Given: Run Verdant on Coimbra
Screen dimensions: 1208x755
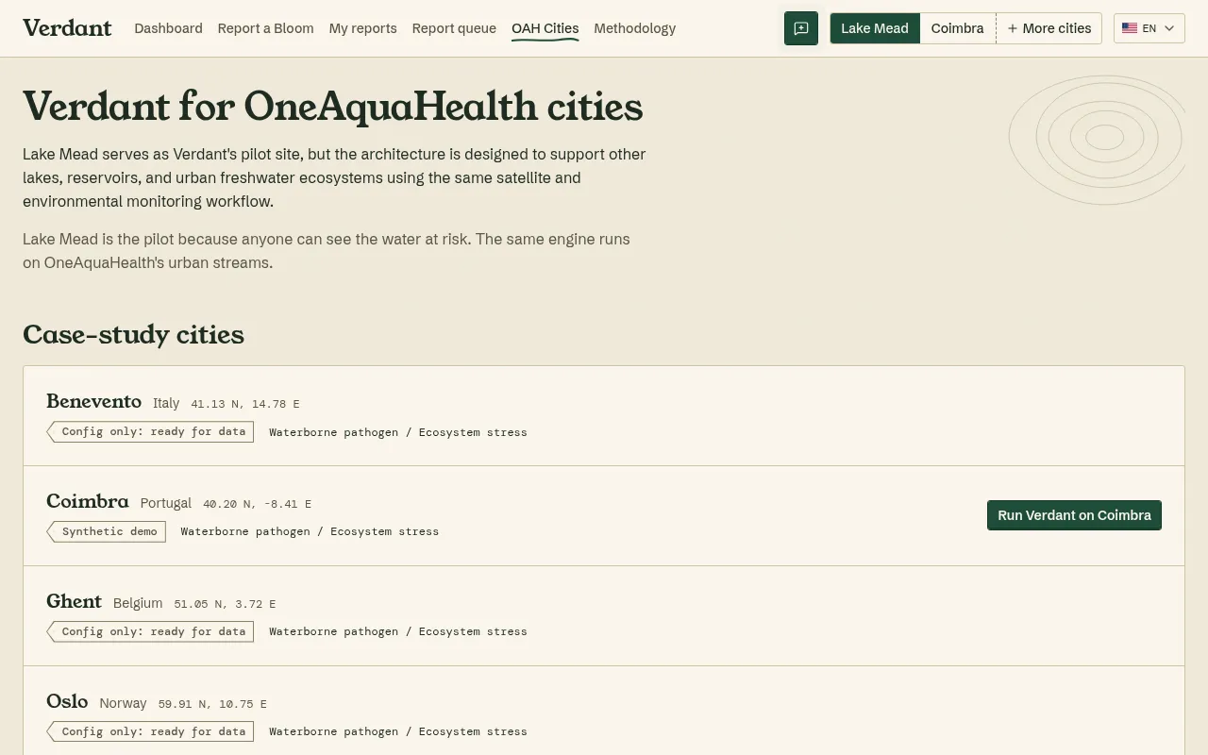Looking at the screenshot, I should pos(1074,515).
